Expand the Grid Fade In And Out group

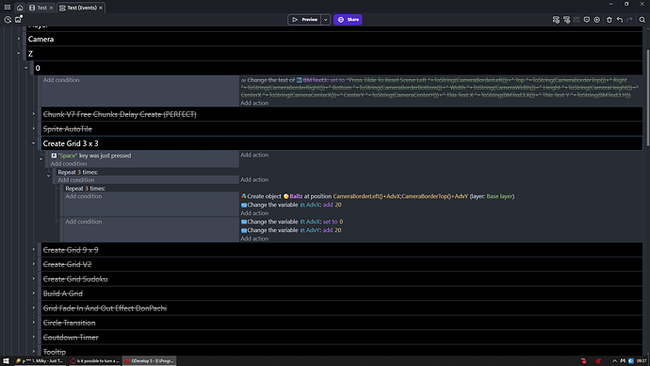(x=34, y=308)
